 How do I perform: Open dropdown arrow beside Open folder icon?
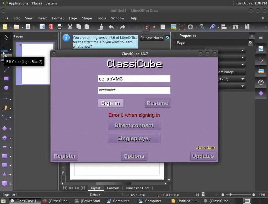coord(22,27)
